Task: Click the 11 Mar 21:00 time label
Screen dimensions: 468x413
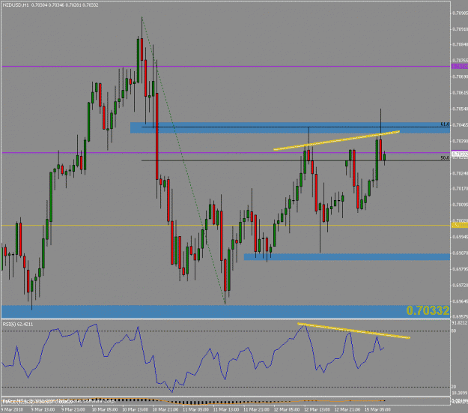Action: [x=256, y=409]
